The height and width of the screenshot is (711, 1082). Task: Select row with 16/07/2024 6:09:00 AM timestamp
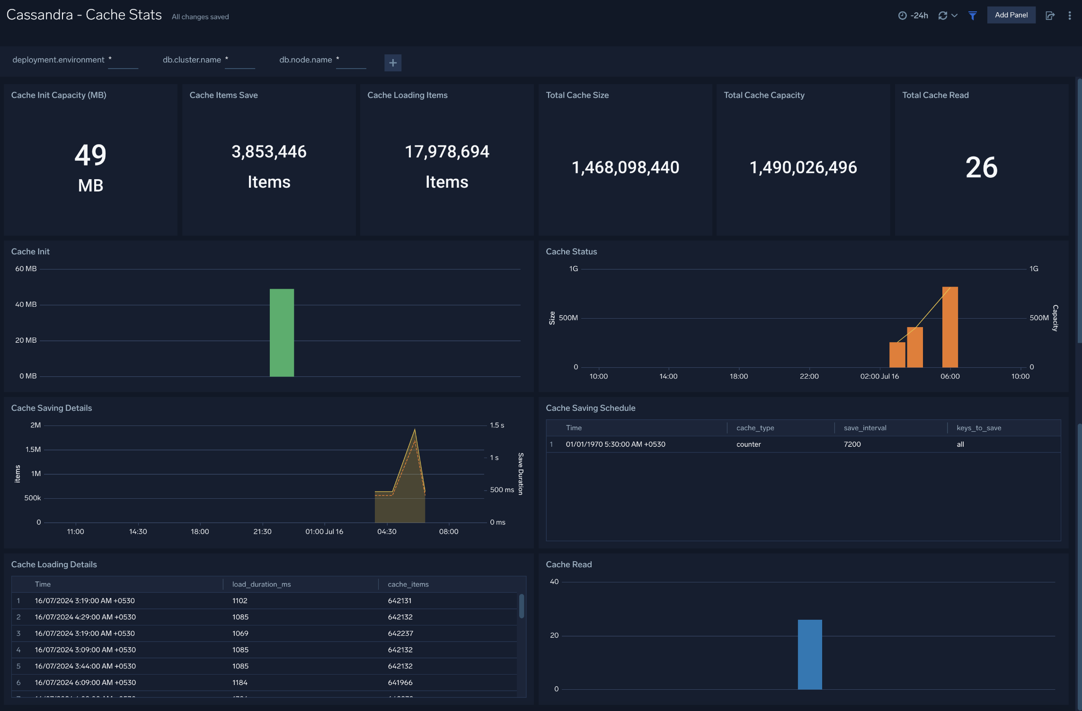(264, 683)
